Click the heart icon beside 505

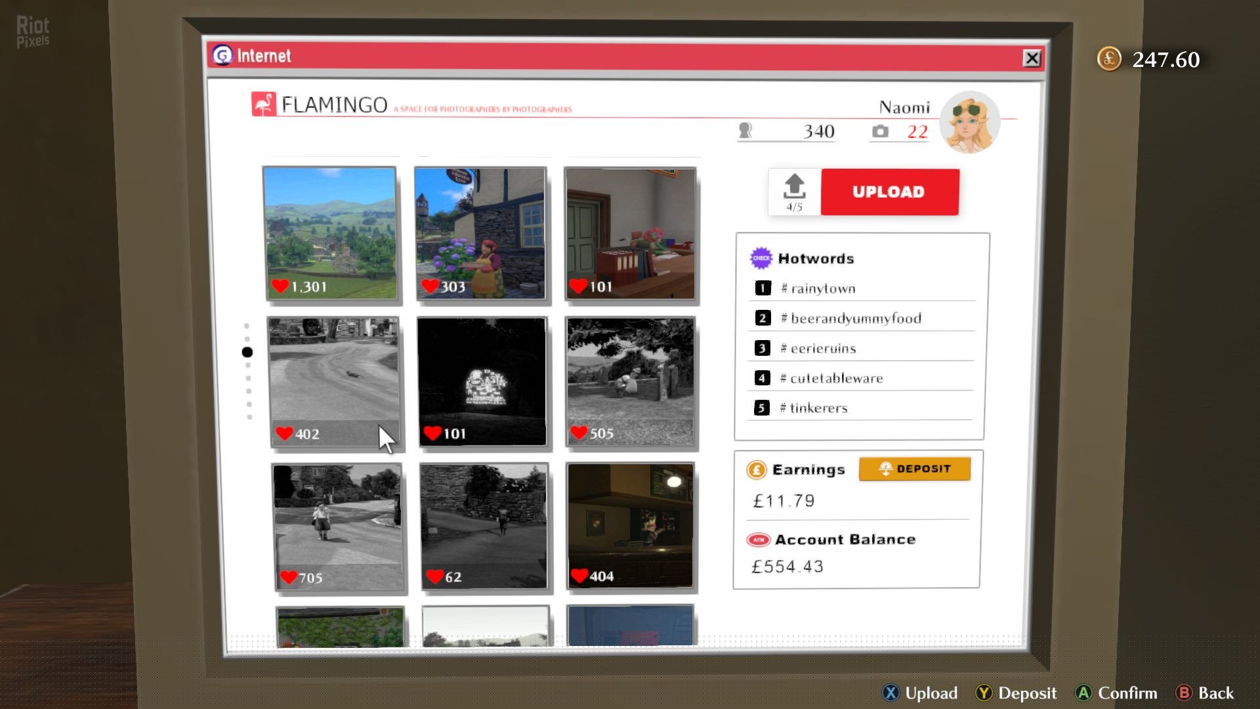[x=579, y=433]
